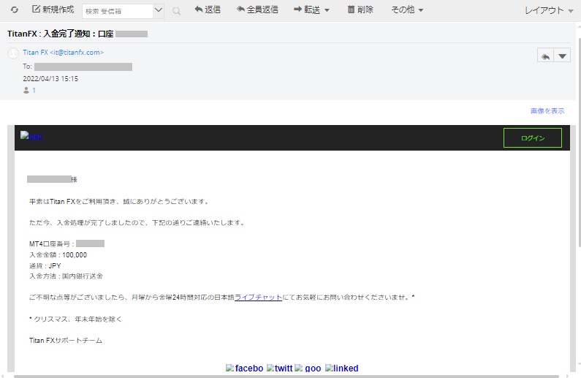
Task: Delete the message with 削除
Action: [360, 10]
